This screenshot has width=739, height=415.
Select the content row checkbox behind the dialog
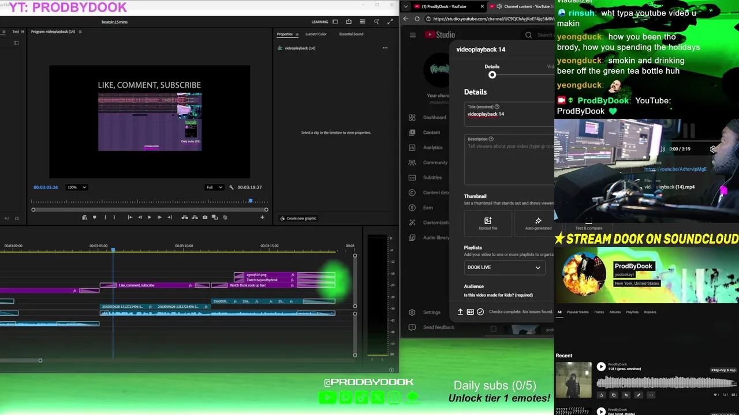point(494,329)
